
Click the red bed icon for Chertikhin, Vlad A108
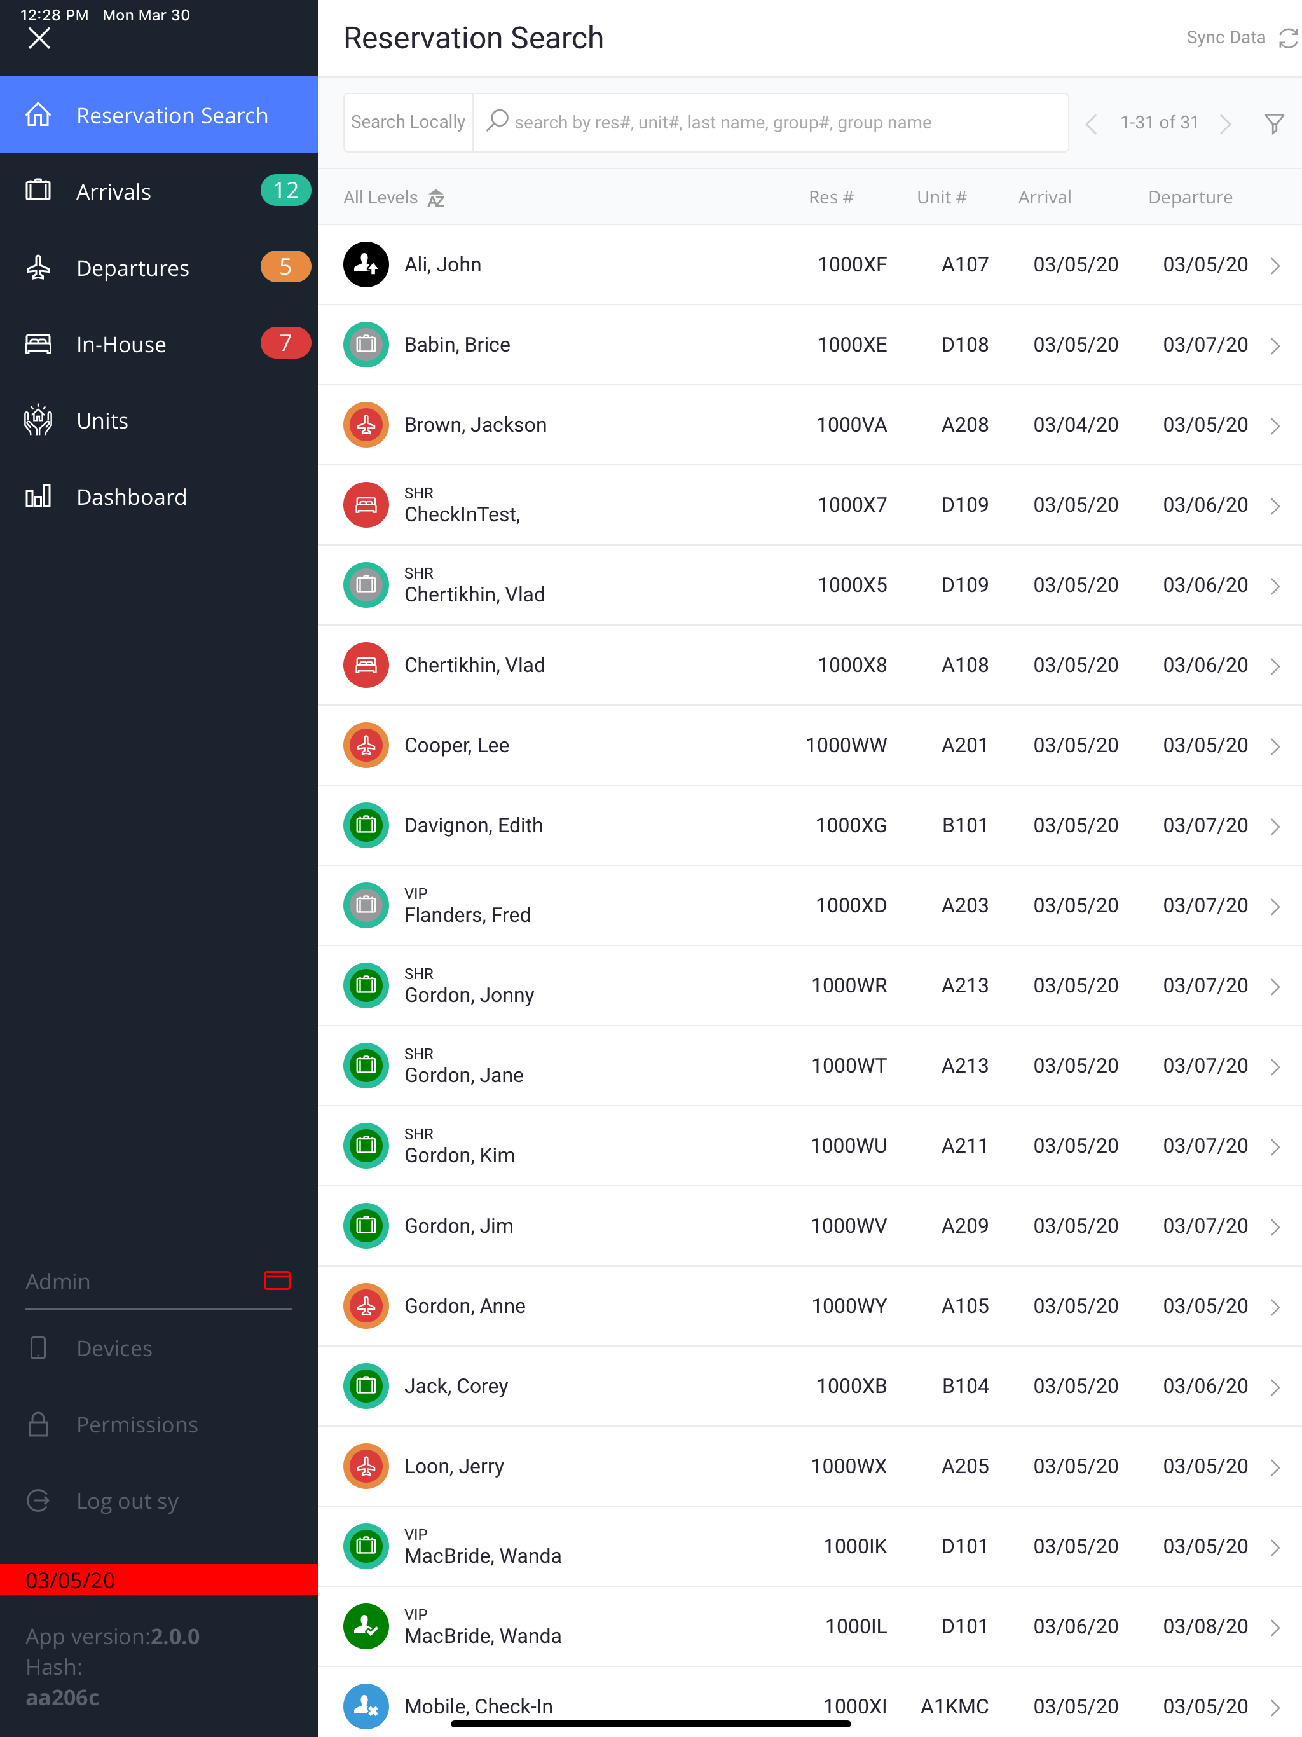(366, 664)
